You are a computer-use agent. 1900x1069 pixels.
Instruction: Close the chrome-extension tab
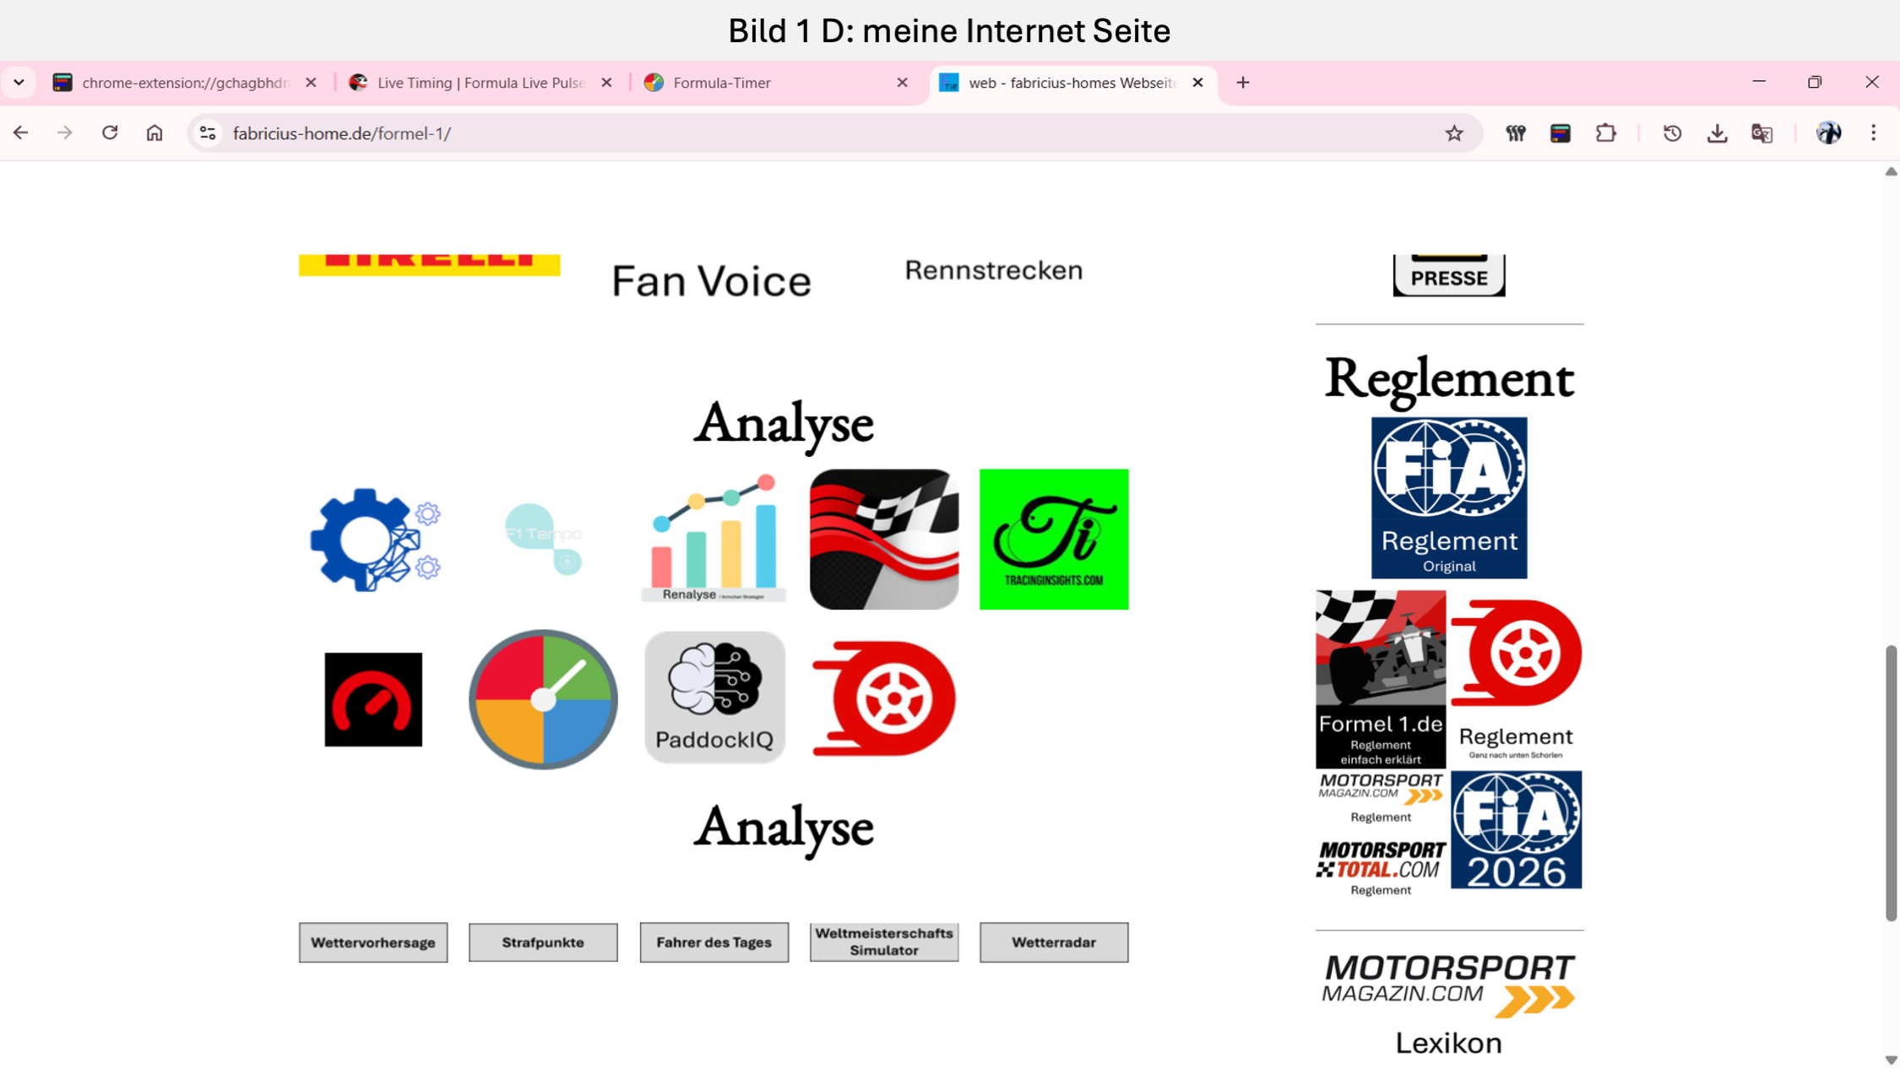(311, 83)
